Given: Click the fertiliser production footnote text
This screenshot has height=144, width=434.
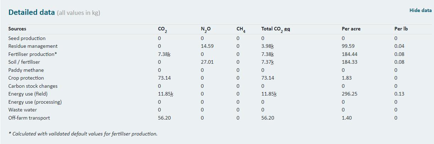Looking at the screenshot, I should 83,134.
